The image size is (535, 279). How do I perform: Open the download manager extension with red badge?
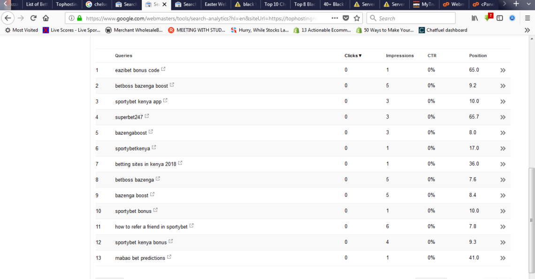(x=488, y=17)
